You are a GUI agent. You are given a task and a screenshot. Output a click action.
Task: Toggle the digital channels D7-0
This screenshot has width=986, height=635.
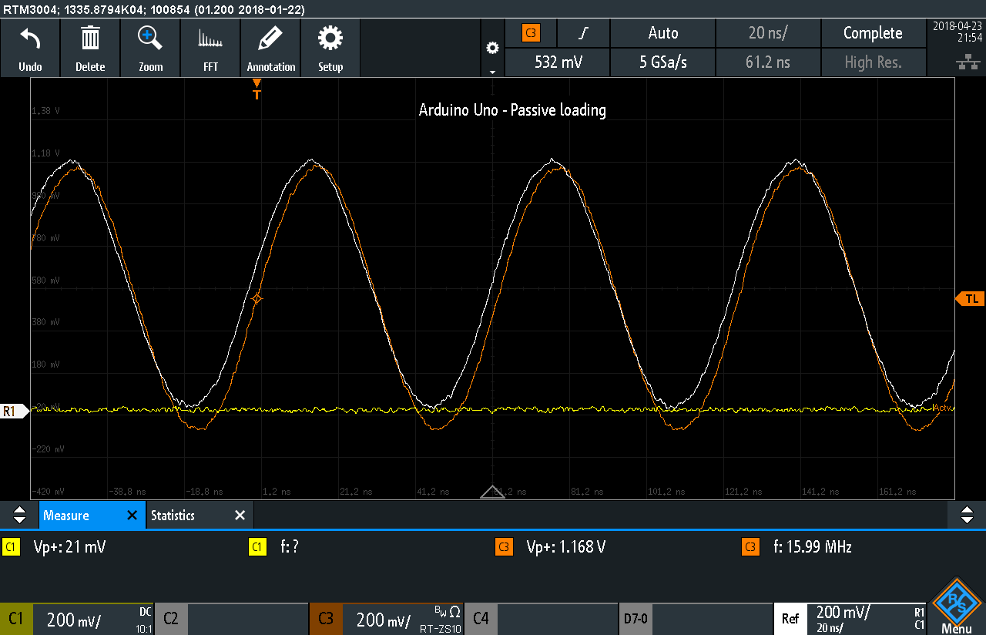[x=636, y=619]
